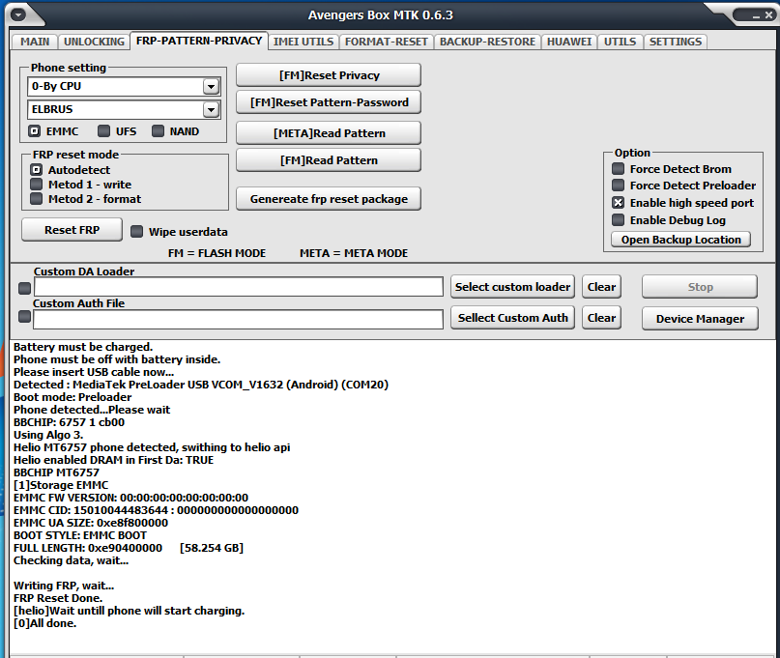780x658 pixels.
Task: Enable the Custom Auth File checkbox
Action: coord(24,317)
